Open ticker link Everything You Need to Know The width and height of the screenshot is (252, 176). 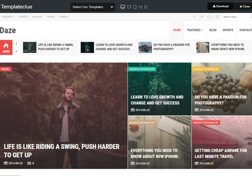click(x=228, y=47)
